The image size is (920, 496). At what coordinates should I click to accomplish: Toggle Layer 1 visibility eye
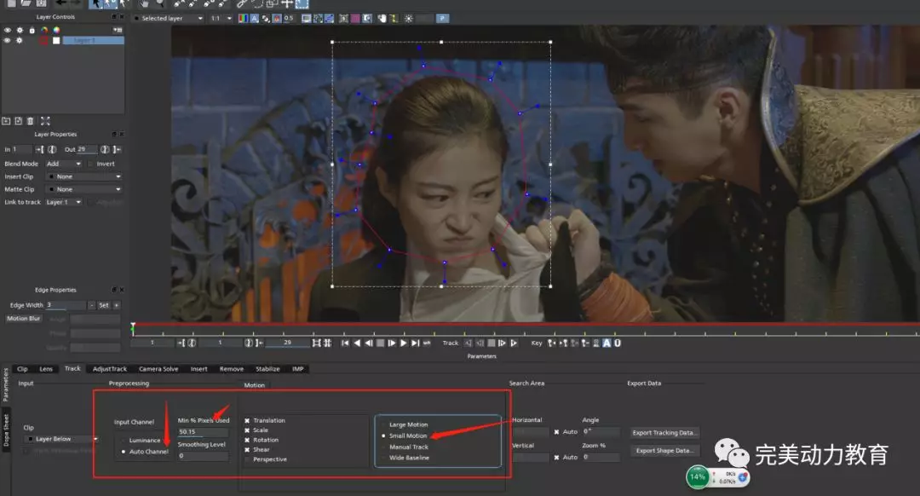(x=7, y=41)
